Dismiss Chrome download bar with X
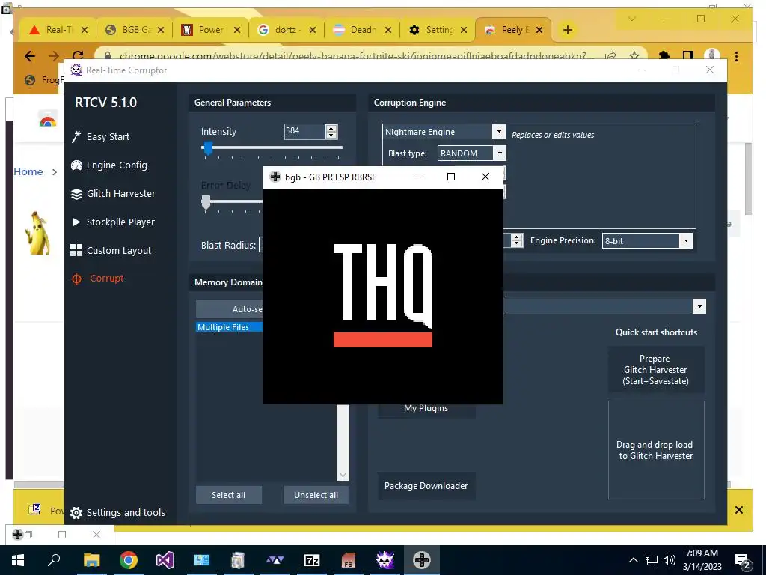The image size is (766, 575). (x=738, y=510)
